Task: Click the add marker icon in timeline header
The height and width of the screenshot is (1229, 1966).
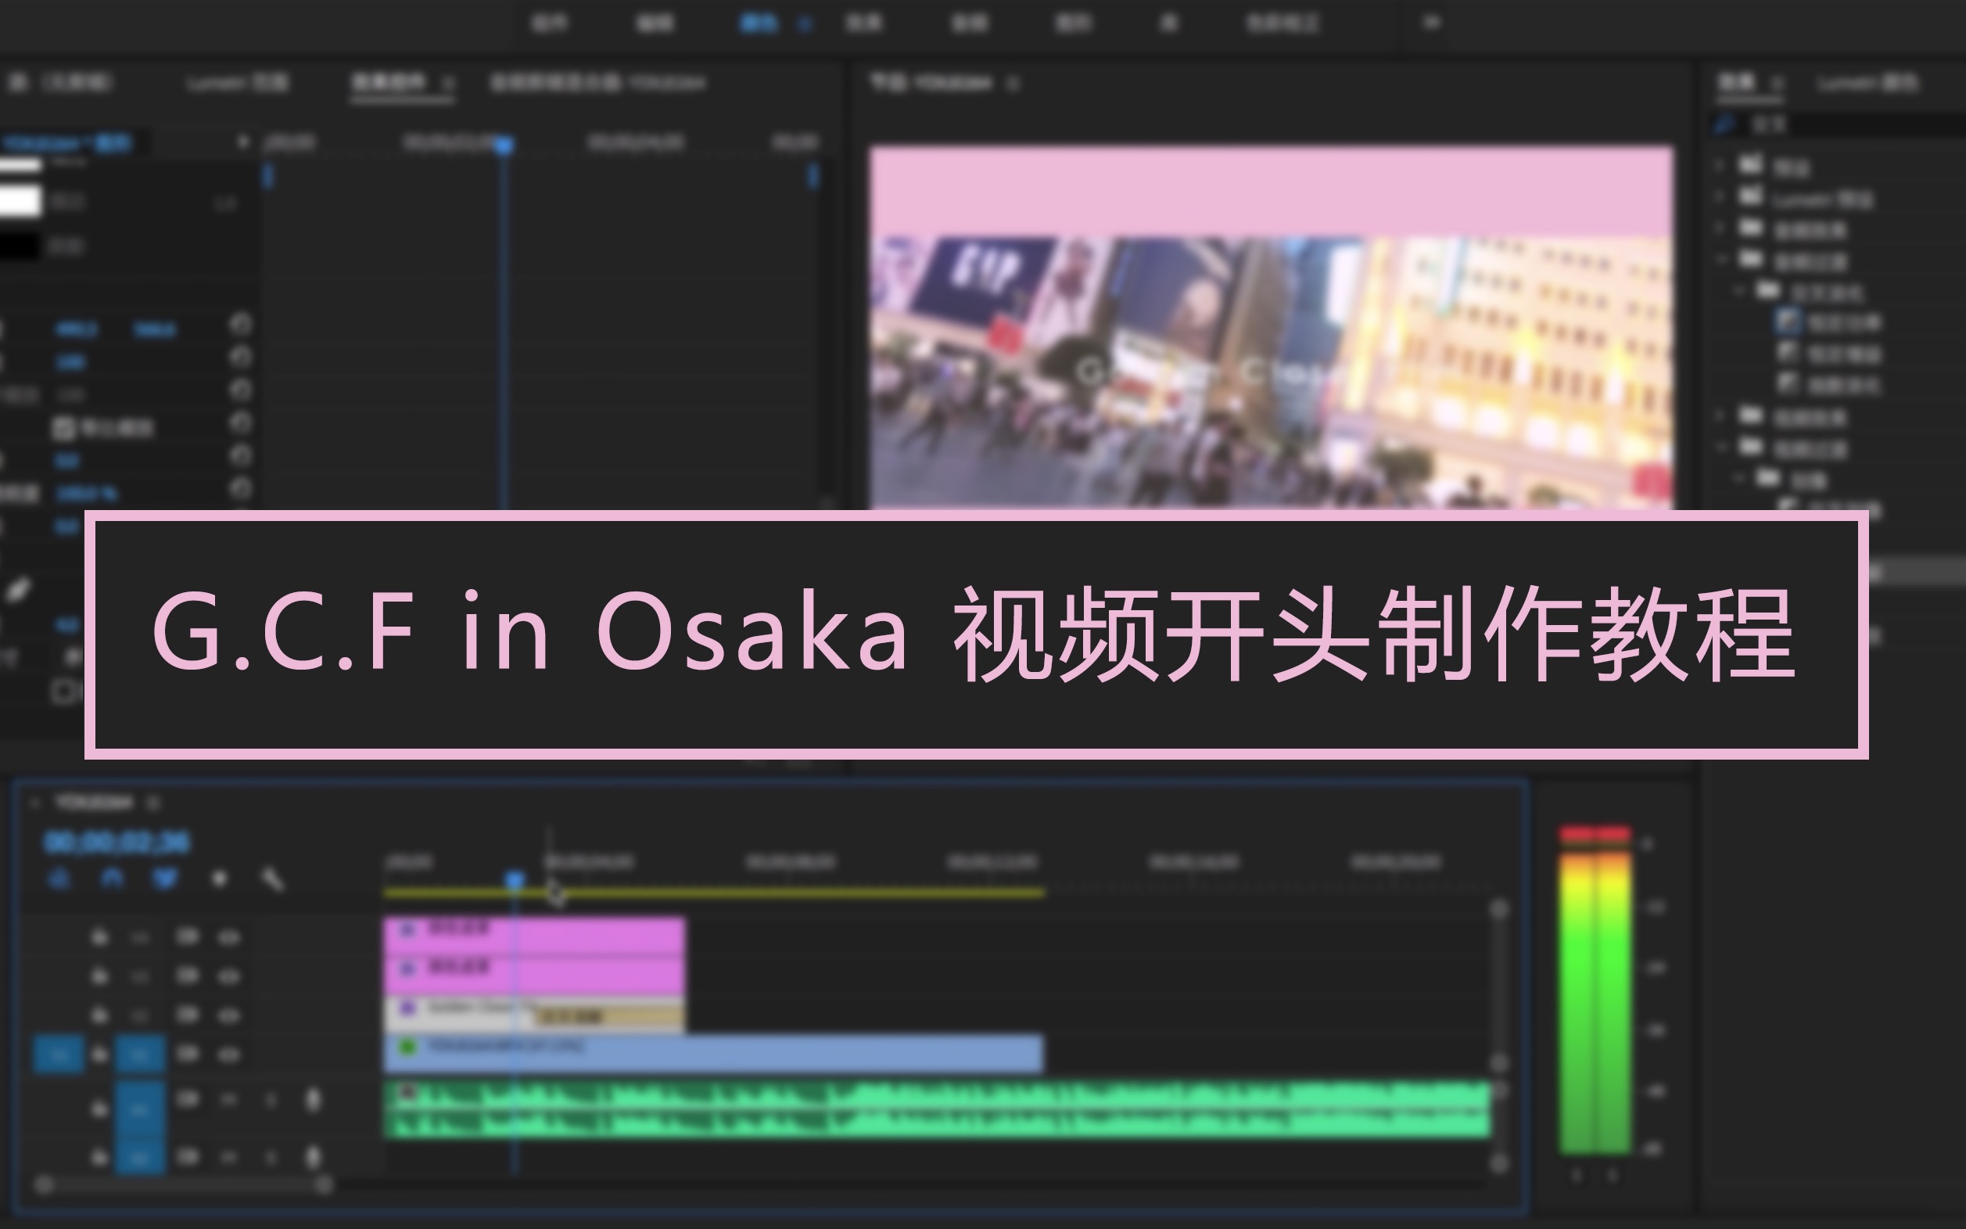Action: pos(219,879)
